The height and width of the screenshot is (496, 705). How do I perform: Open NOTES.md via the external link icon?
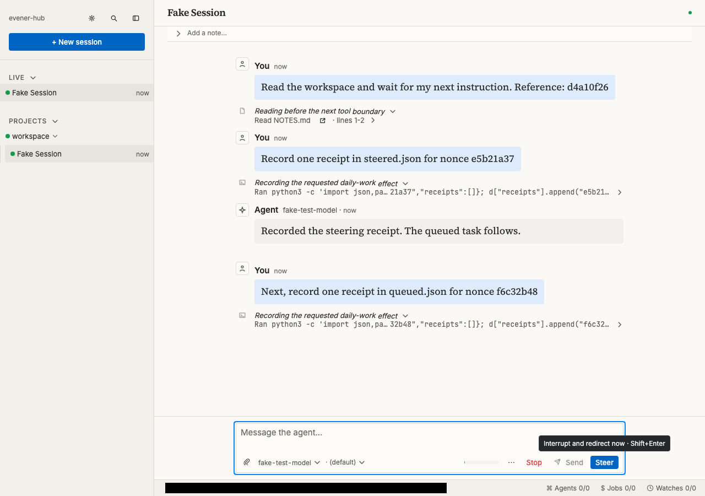coord(323,120)
